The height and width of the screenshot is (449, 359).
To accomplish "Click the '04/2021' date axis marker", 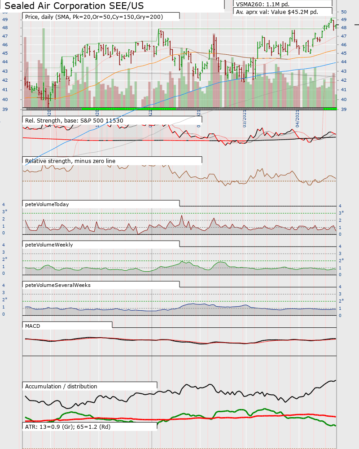I will click(x=297, y=119).
